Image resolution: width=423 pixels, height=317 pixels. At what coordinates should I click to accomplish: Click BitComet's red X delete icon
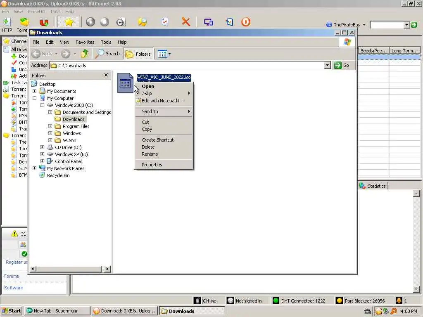point(185,22)
